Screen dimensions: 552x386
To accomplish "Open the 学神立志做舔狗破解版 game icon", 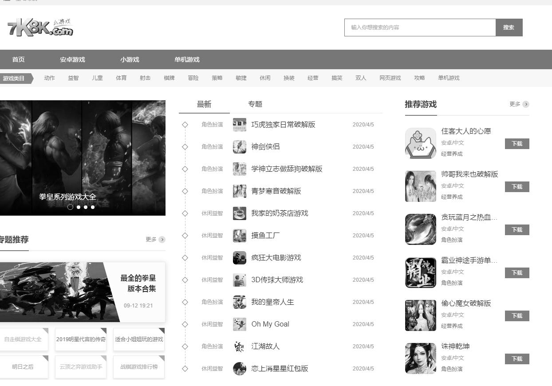I will click(240, 169).
